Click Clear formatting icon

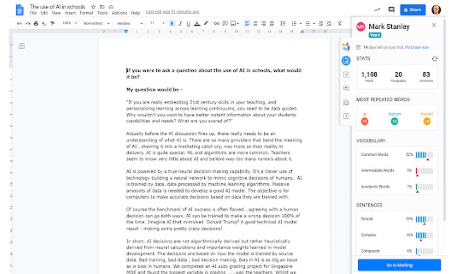(x=340, y=23)
